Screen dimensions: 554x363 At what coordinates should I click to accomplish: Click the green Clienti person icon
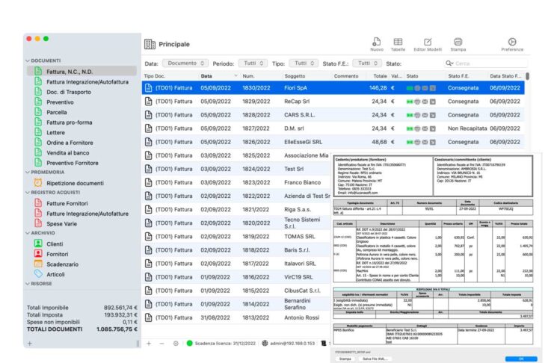(x=38, y=243)
